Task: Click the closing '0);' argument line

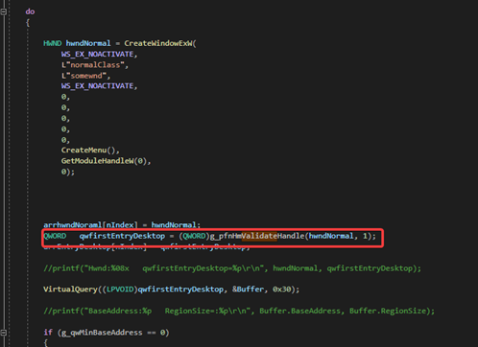Action: click(x=68, y=172)
